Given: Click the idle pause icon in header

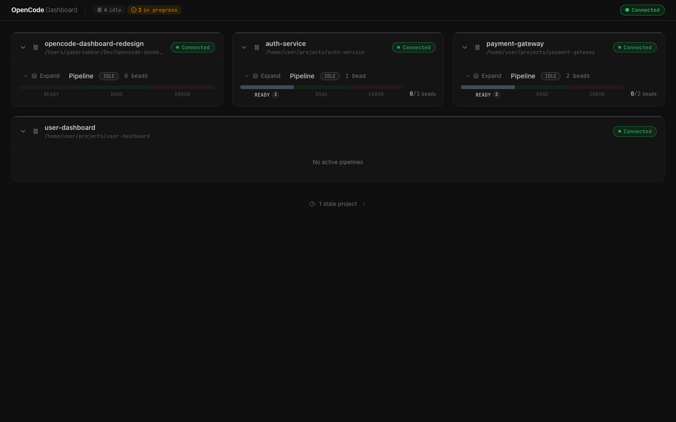Looking at the screenshot, I should (100, 10).
